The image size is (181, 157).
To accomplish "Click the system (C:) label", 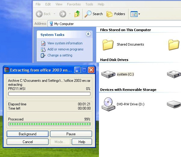I will 125,74.
